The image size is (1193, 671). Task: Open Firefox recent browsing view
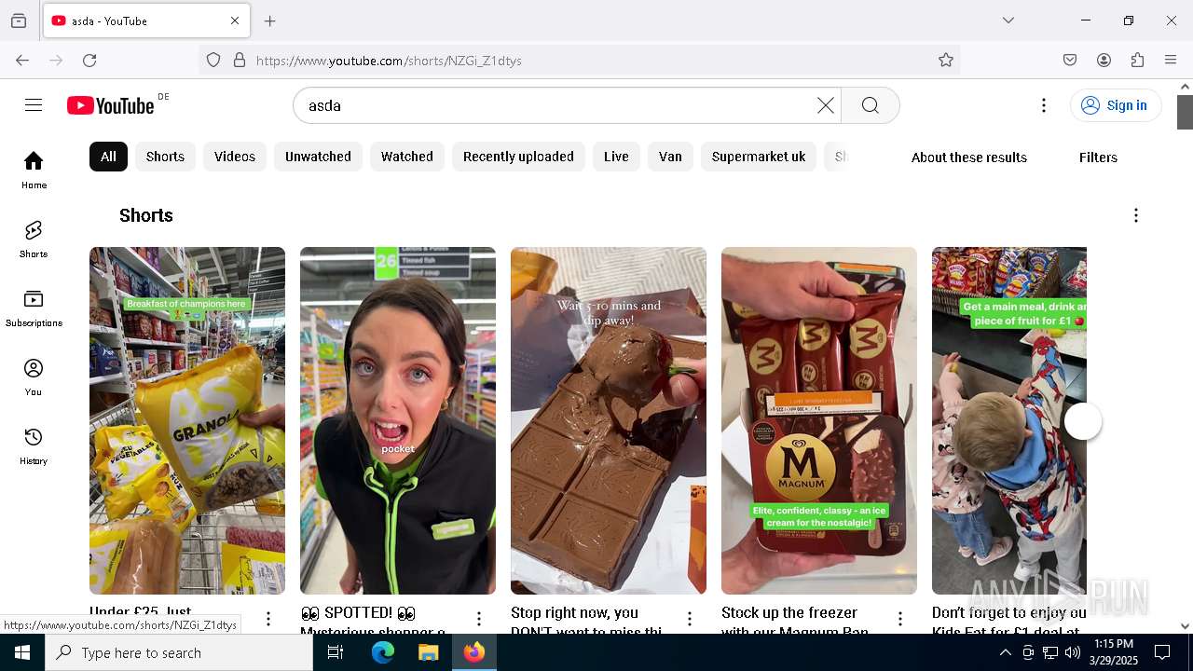[x=19, y=21]
